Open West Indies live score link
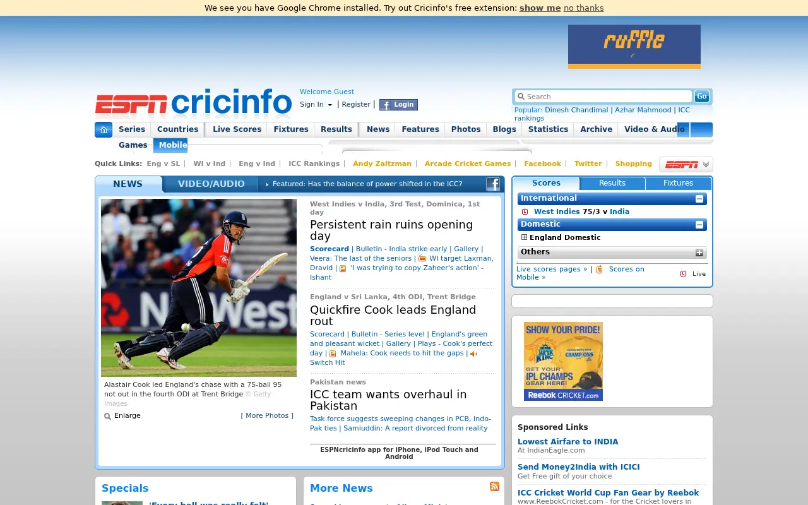The image size is (808, 505). tap(557, 212)
